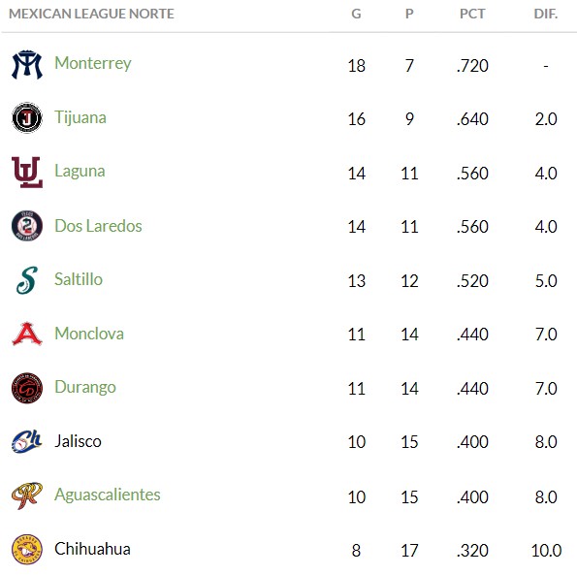The height and width of the screenshot is (575, 577).
Task: Open the Aguascalientes team link
Action: tap(108, 495)
